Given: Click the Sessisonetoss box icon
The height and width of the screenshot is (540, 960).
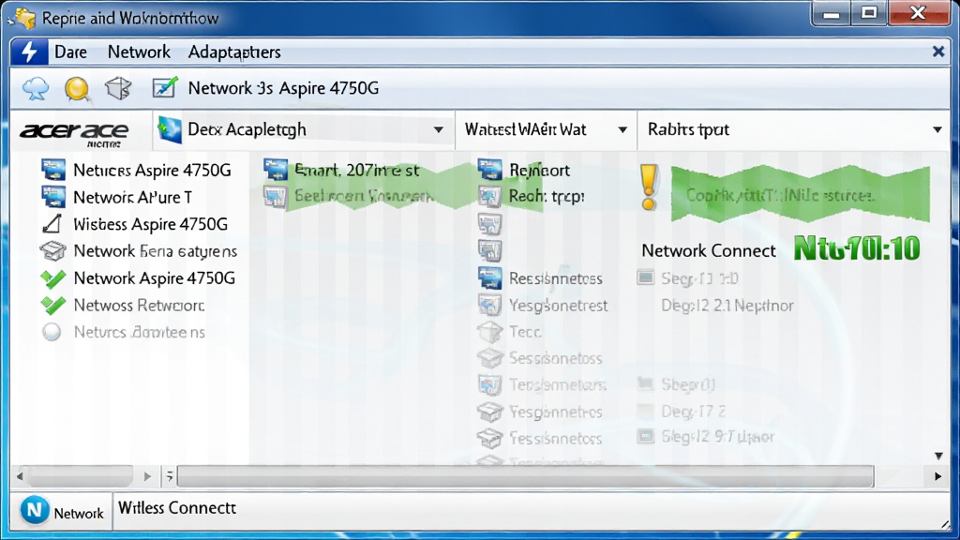Looking at the screenshot, I should pyautogui.click(x=489, y=358).
